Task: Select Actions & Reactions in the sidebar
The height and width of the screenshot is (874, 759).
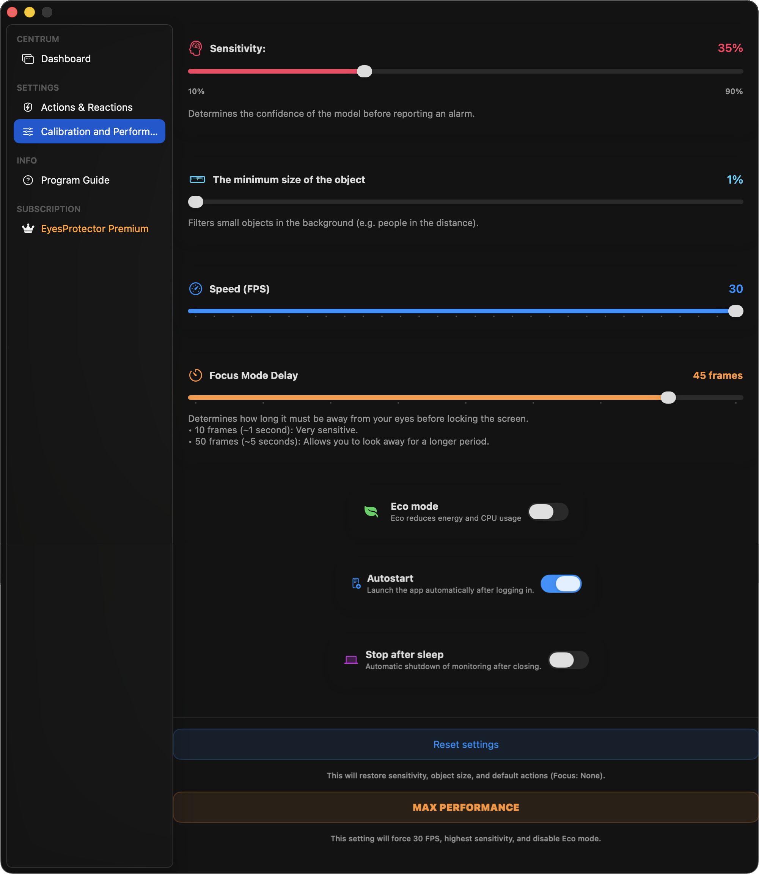Action: coord(86,107)
